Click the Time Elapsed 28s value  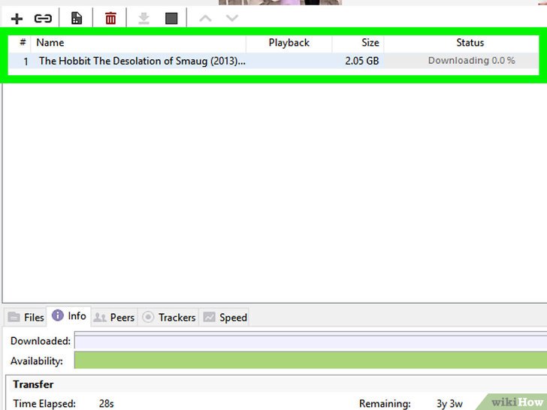(x=107, y=403)
